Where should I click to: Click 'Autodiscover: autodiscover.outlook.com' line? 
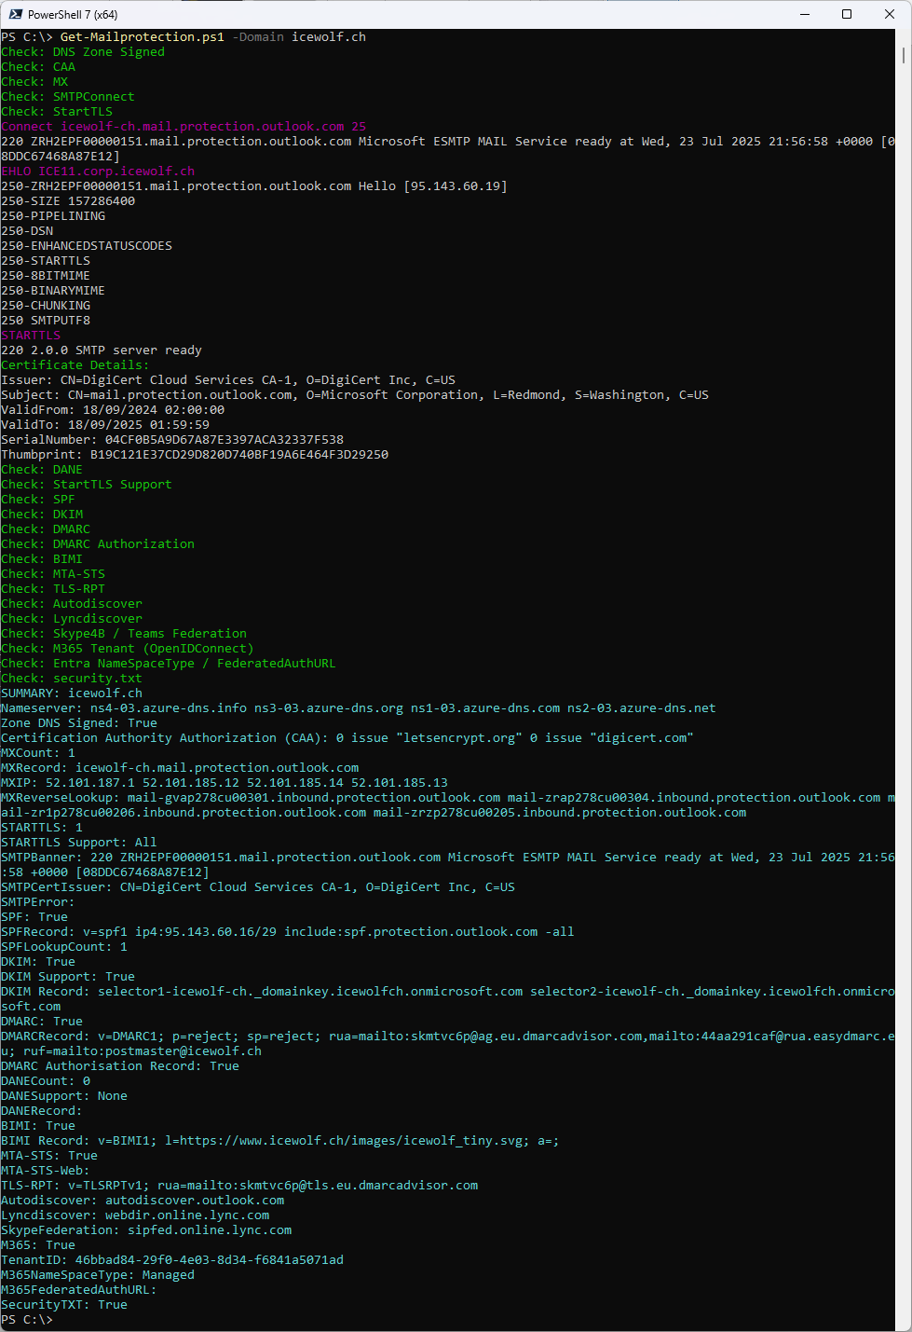click(x=143, y=1201)
